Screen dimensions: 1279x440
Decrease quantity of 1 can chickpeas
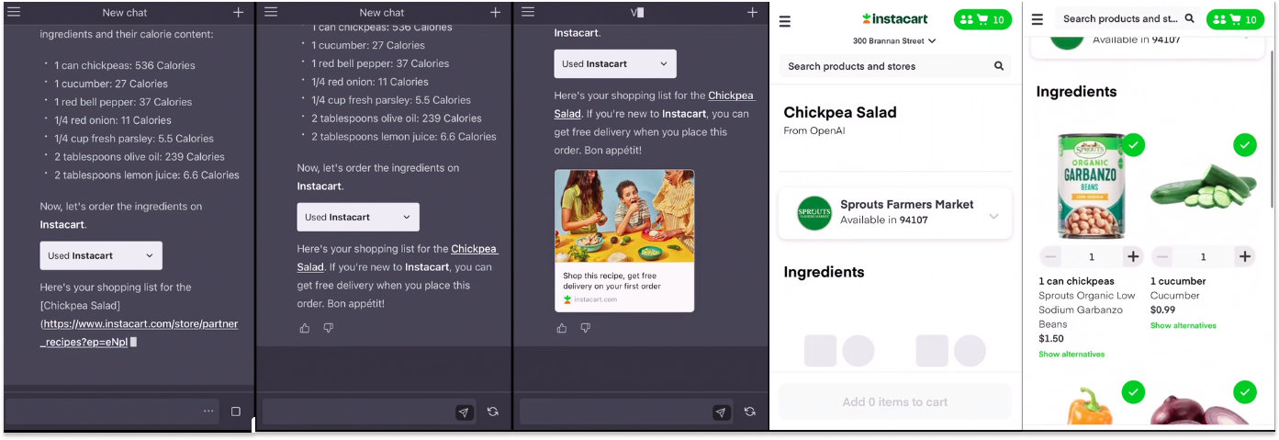point(1050,256)
